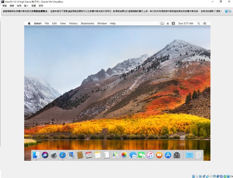Open the Bookmarks menu
Viewport: 233px width, 178px height.
(87, 23)
